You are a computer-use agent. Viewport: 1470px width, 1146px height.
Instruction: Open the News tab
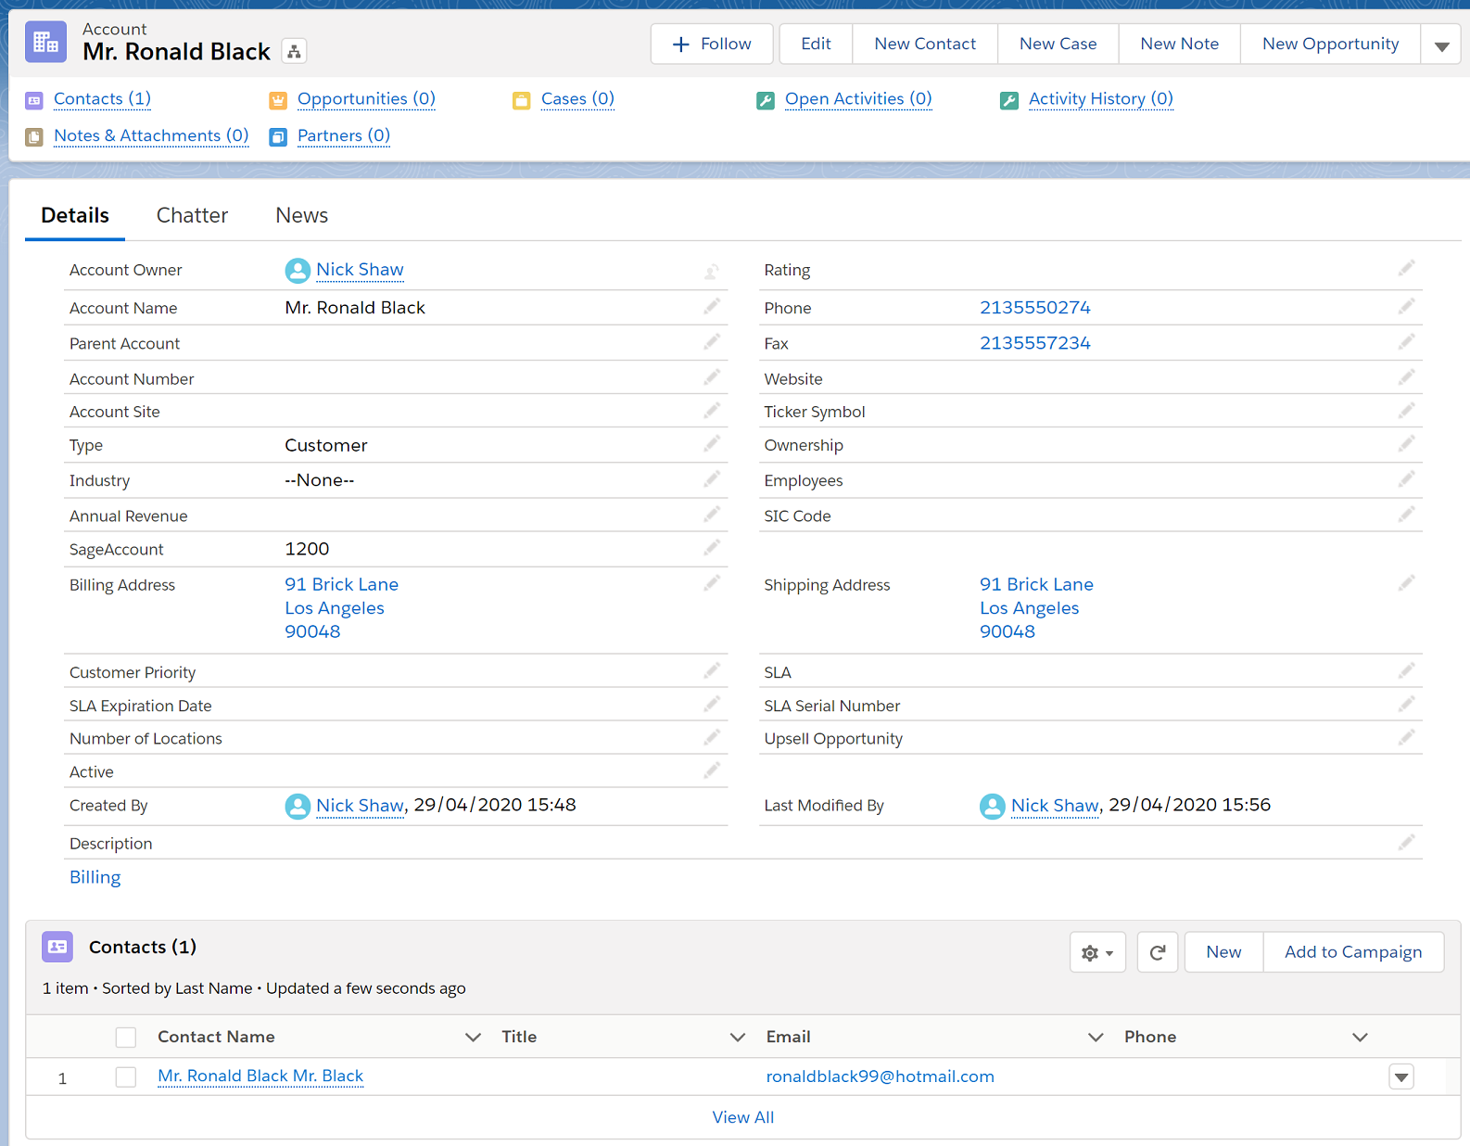click(x=301, y=215)
